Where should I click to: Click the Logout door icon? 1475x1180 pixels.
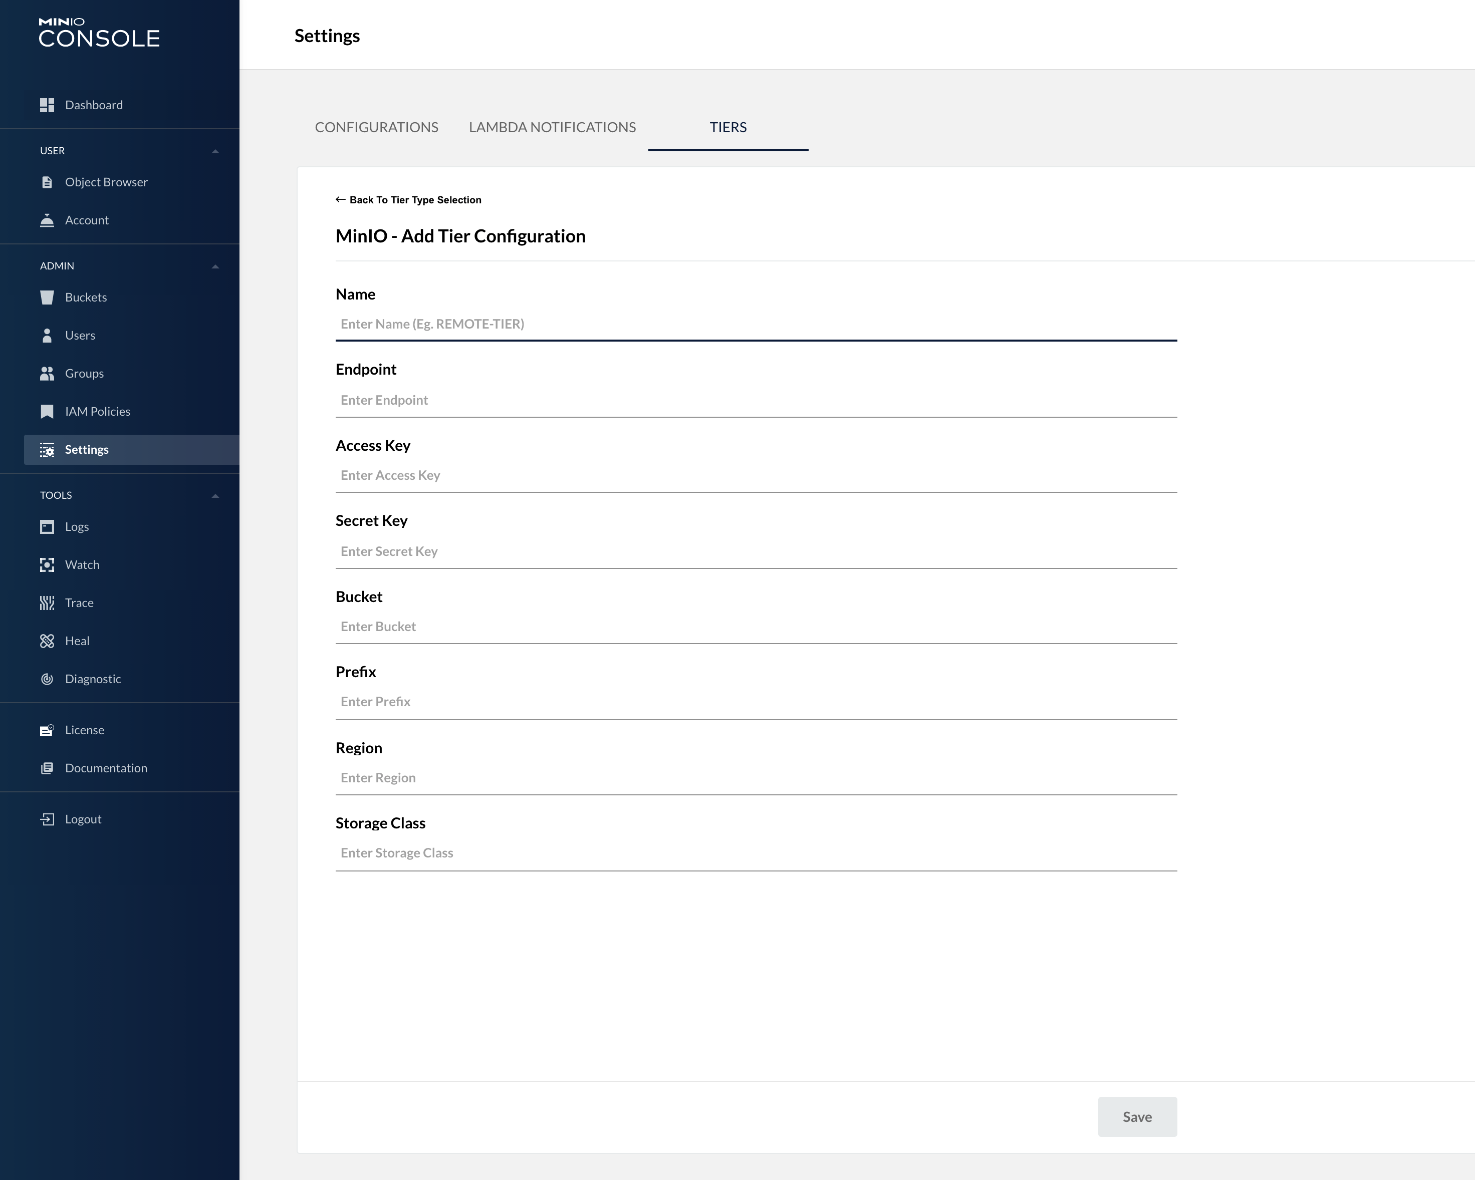47,819
